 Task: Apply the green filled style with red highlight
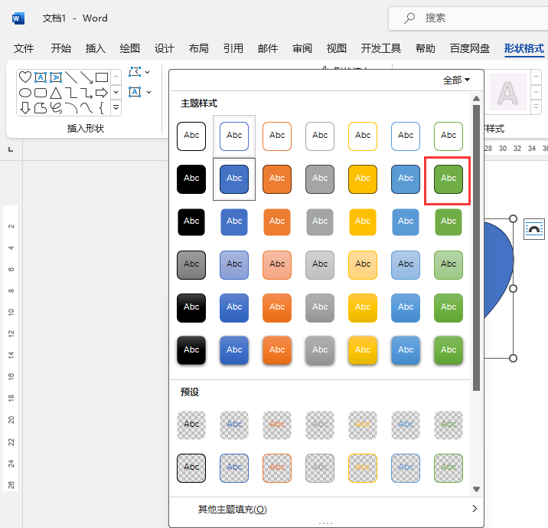point(449,179)
